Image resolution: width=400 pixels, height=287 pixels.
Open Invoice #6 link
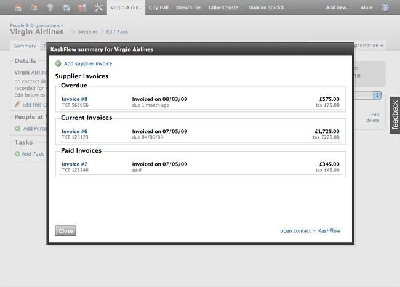pyautogui.click(x=74, y=131)
